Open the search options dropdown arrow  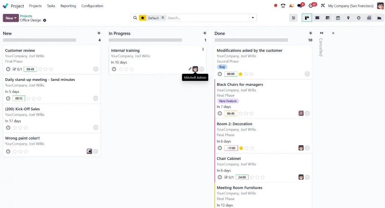pos(253,18)
